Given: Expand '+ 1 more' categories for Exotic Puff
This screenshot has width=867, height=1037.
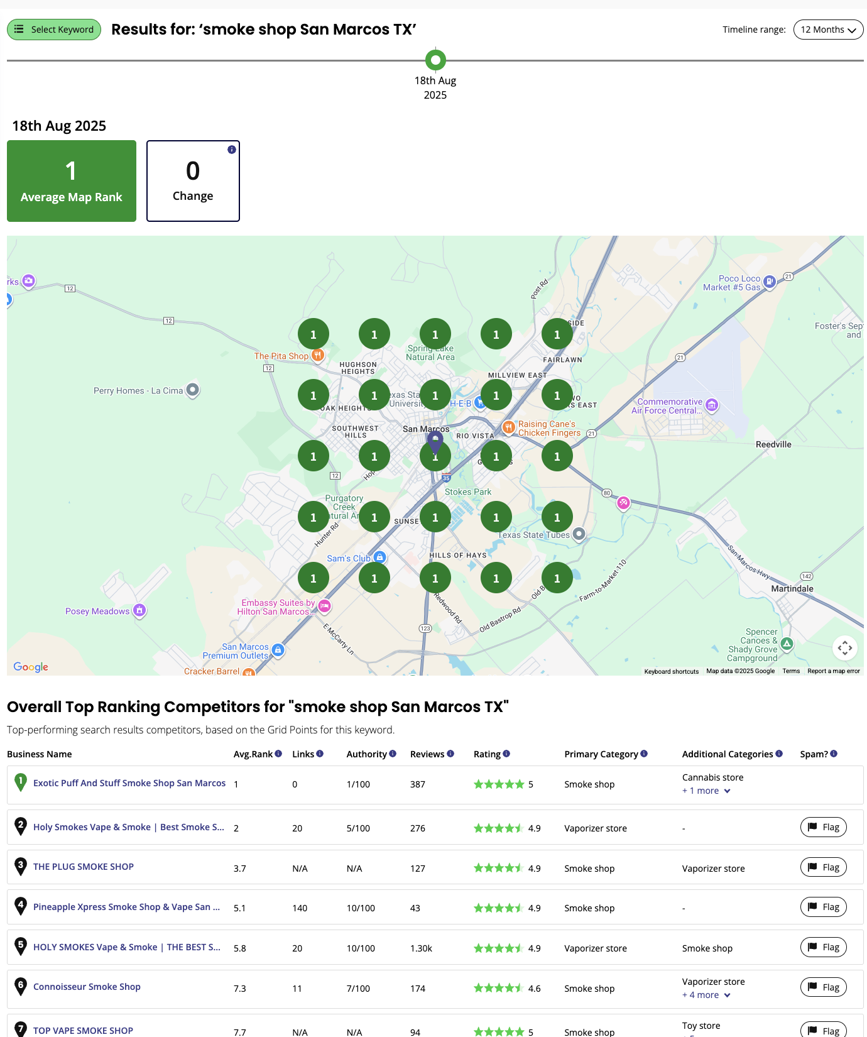Looking at the screenshot, I should (706, 791).
